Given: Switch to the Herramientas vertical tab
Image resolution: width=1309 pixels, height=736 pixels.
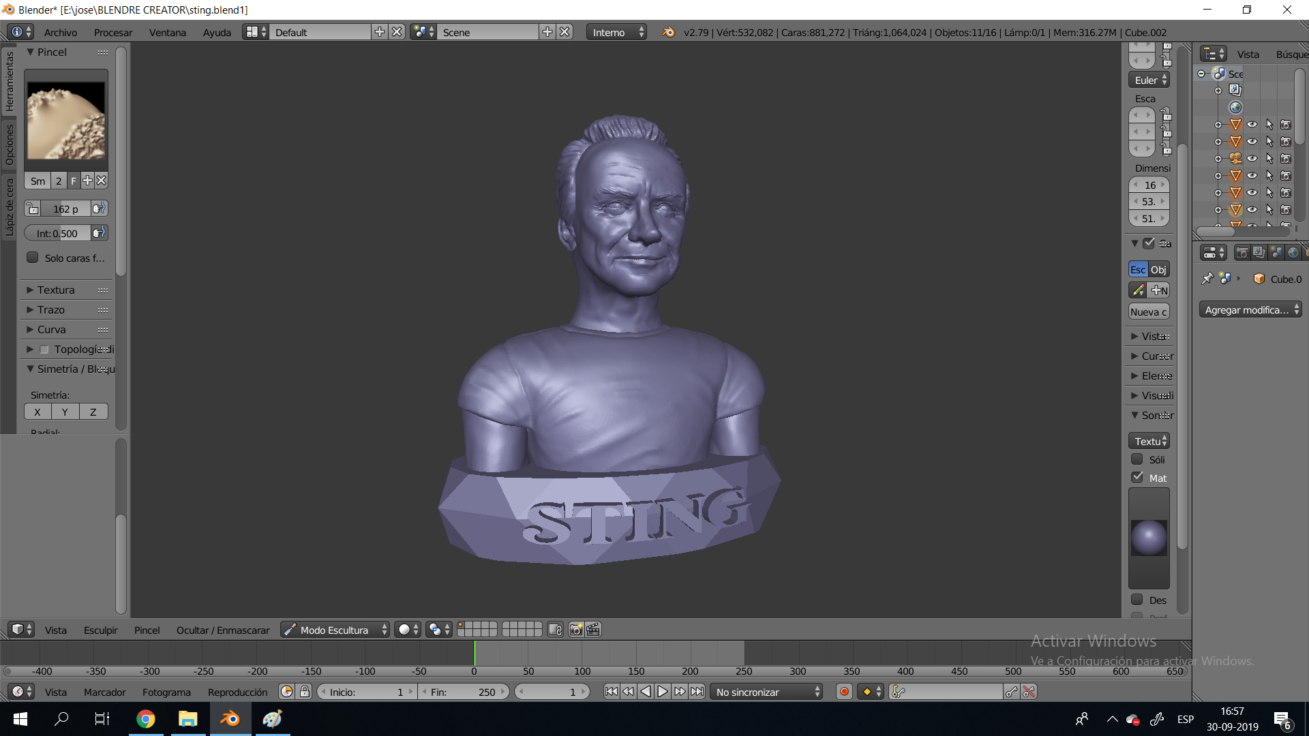Looking at the screenshot, I should [x=9, y=82].
